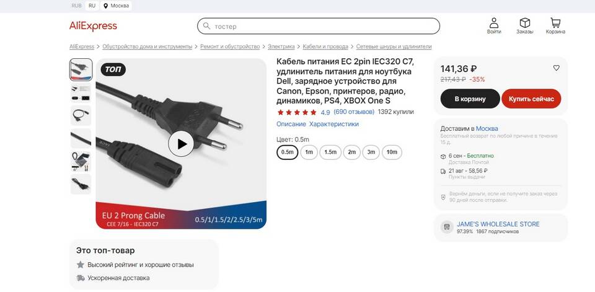Open the RU language selector
595x292 pixels.
click(92, 6)
